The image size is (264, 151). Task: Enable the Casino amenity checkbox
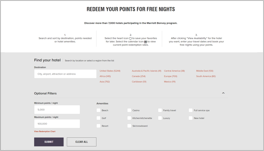(x=129, y=110)
